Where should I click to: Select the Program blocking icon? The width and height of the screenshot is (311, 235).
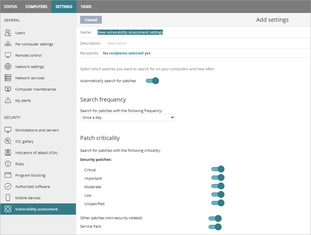pos(7,175)
